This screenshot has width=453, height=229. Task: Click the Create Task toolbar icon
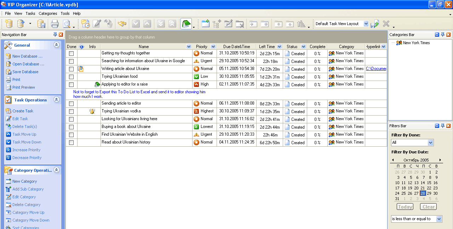coord(85,24)
